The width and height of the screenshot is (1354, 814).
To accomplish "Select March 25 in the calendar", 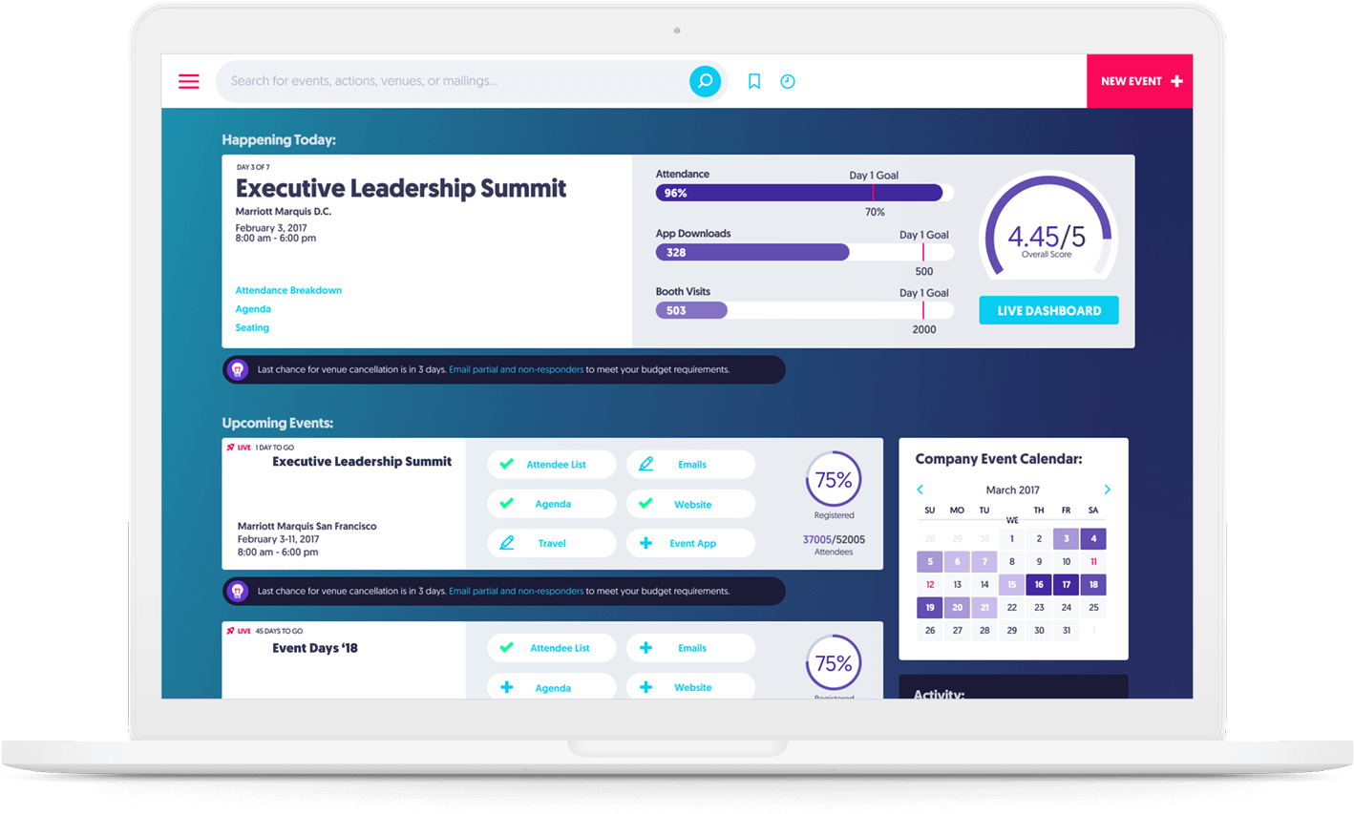I will (x=1093, y=607).
